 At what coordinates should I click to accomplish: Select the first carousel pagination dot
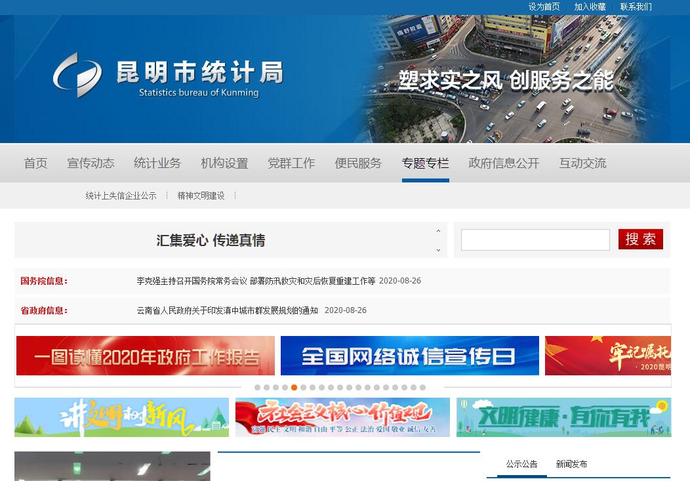tap(258, 387)
